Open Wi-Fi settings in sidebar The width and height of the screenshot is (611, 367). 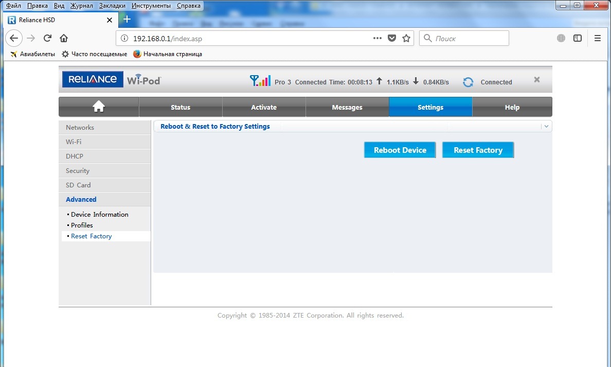point(104,142)
